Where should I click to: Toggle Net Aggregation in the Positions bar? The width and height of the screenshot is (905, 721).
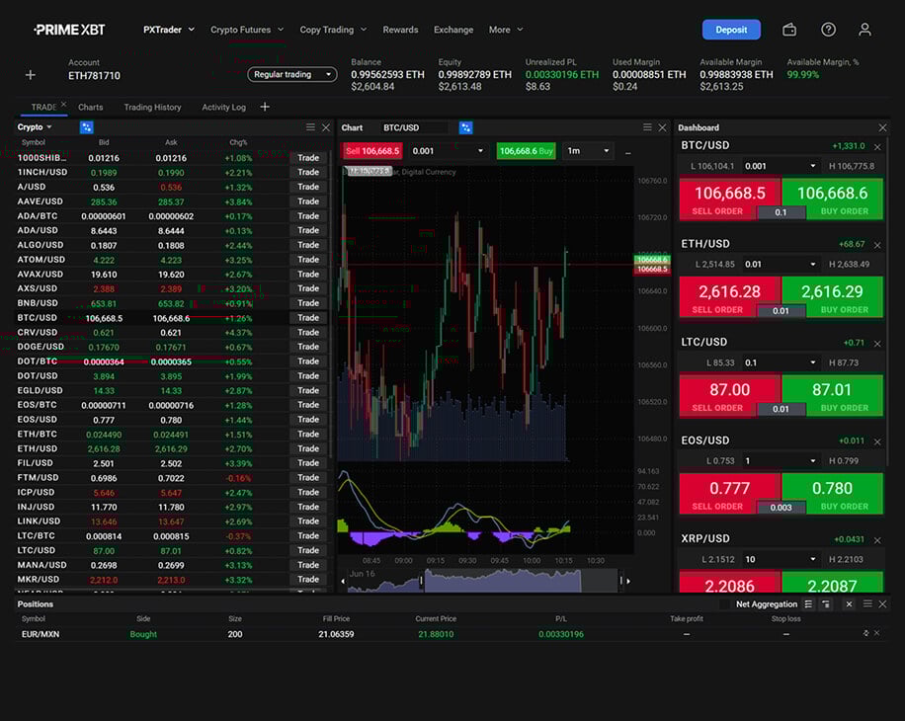click(769, 603)
